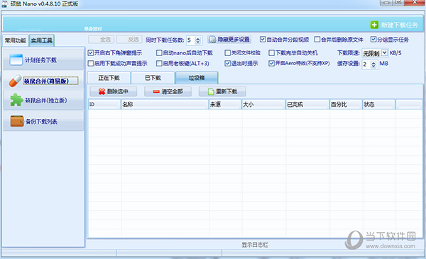Click the simultaneous download tasks stepper arrows
Image resolution: width=426 pixels, height=259 pixels.
click(198, 40)
